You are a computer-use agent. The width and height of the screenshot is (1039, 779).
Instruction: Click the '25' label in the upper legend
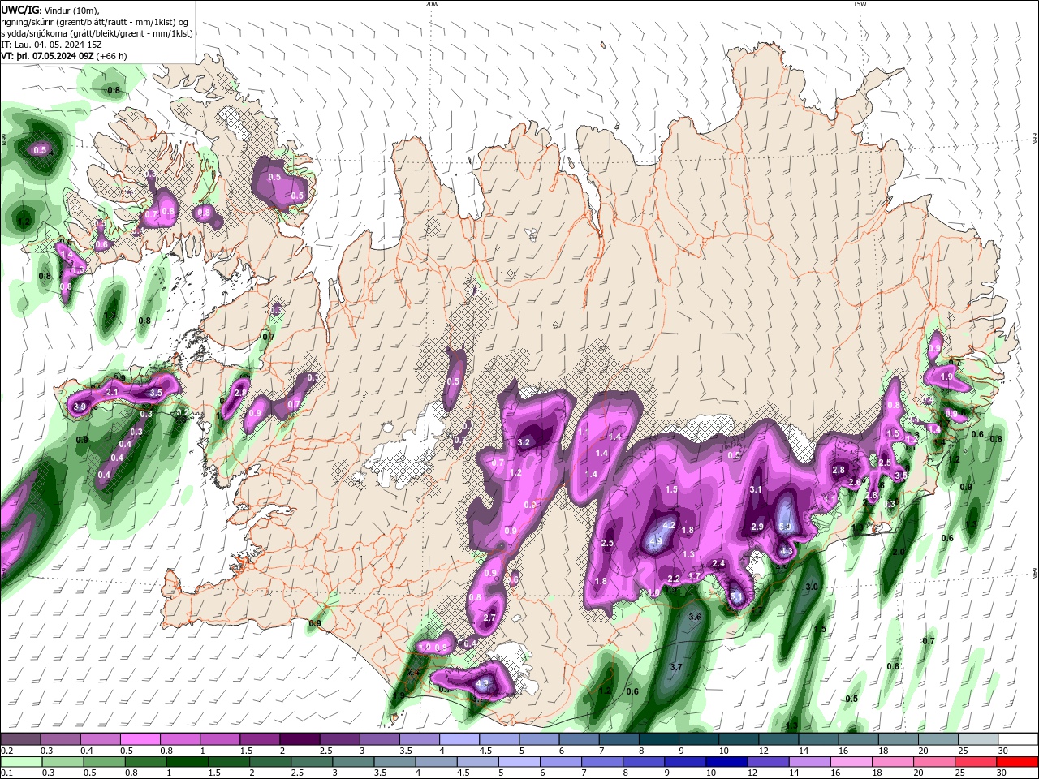tap(964, 751)
